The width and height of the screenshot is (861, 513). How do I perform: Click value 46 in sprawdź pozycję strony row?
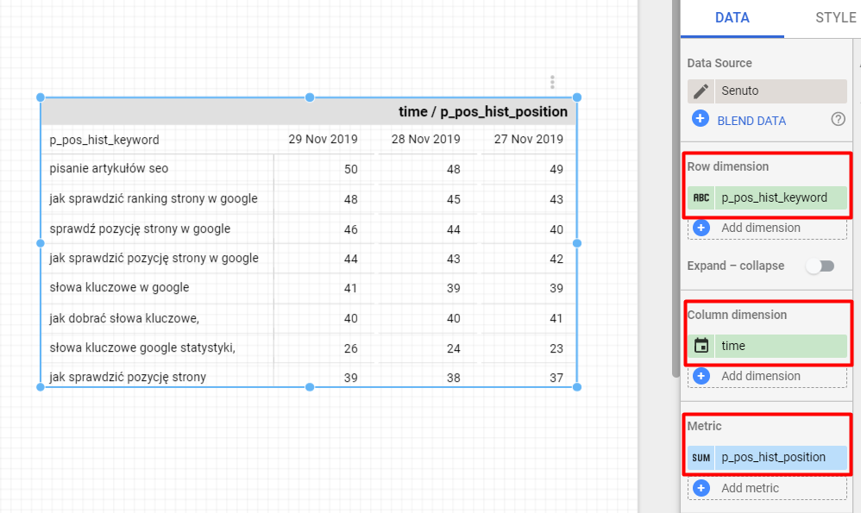click(351, 229)
